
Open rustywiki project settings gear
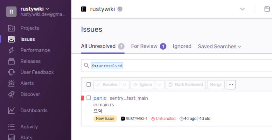click(120, 9)
